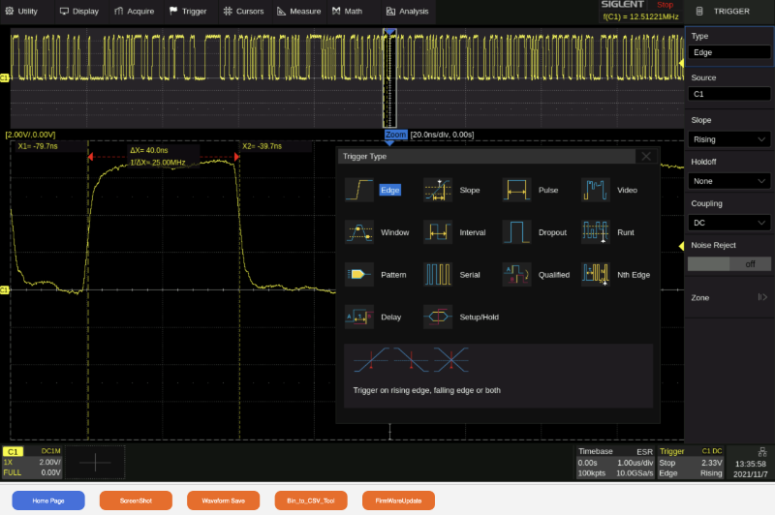Image resolution: width=775 pixels, height=515 pixels.
Task: Click the X1 cursor readout
Action: (38, 146)
